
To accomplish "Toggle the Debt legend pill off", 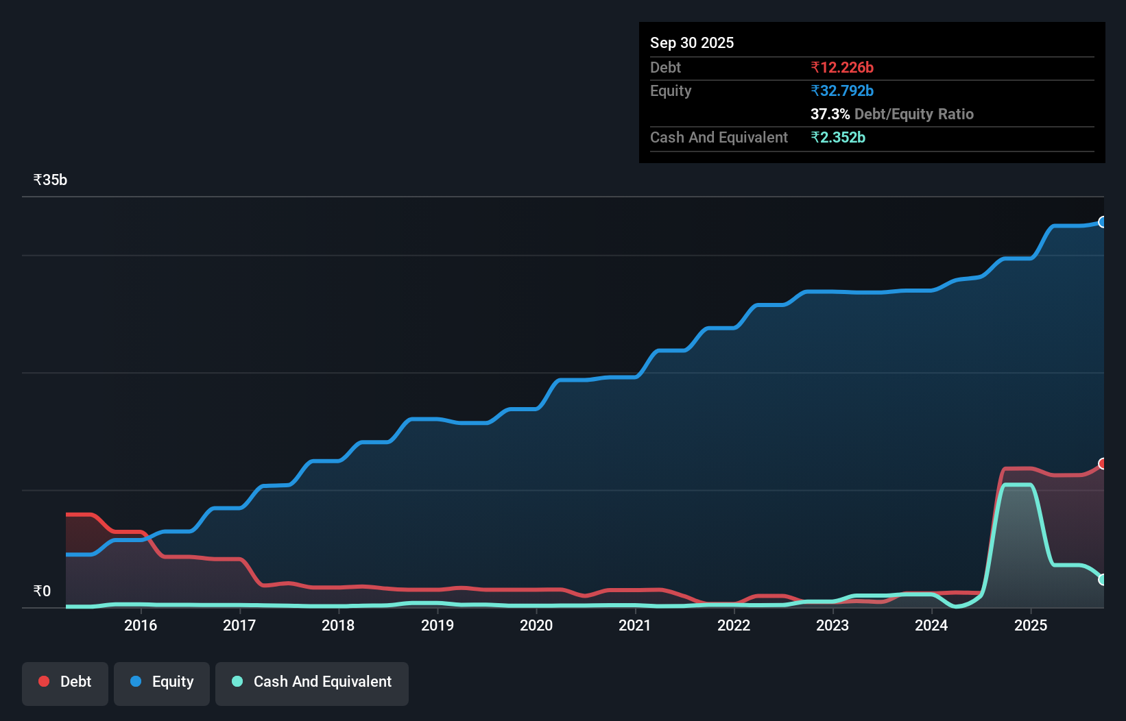I will (65, 683).
